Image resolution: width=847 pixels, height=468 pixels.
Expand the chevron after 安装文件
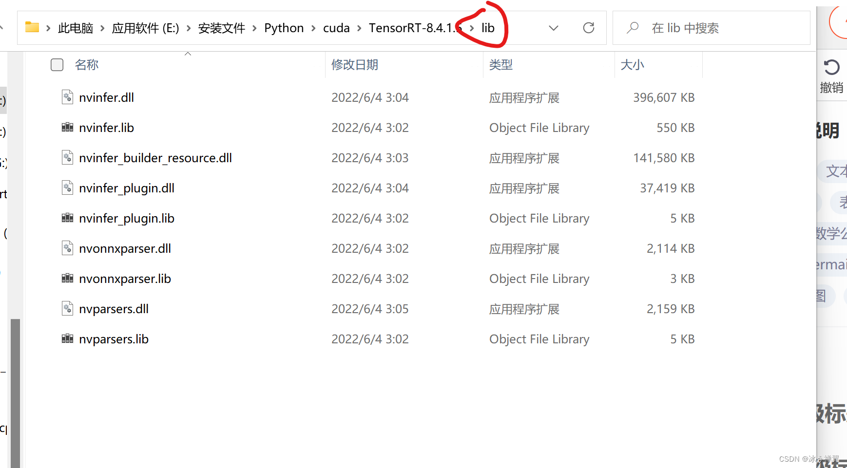pos(254,28)
